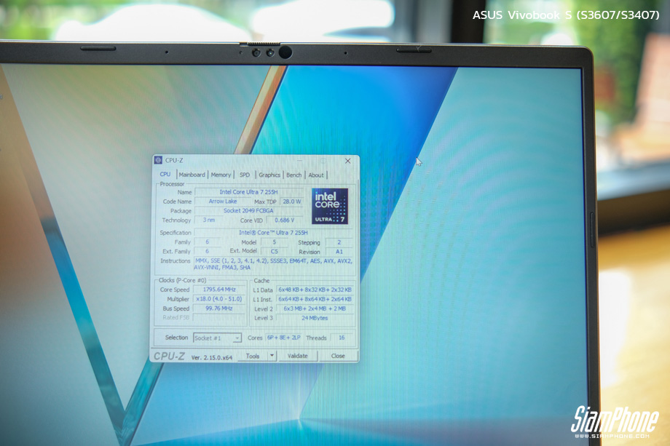The image size is (670, 446).
Task: Click the Close button at the bottom
Action: point(338,356)
